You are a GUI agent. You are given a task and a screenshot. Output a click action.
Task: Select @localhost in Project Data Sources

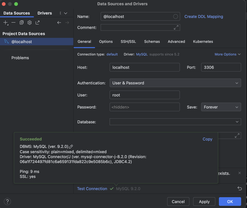37,41
